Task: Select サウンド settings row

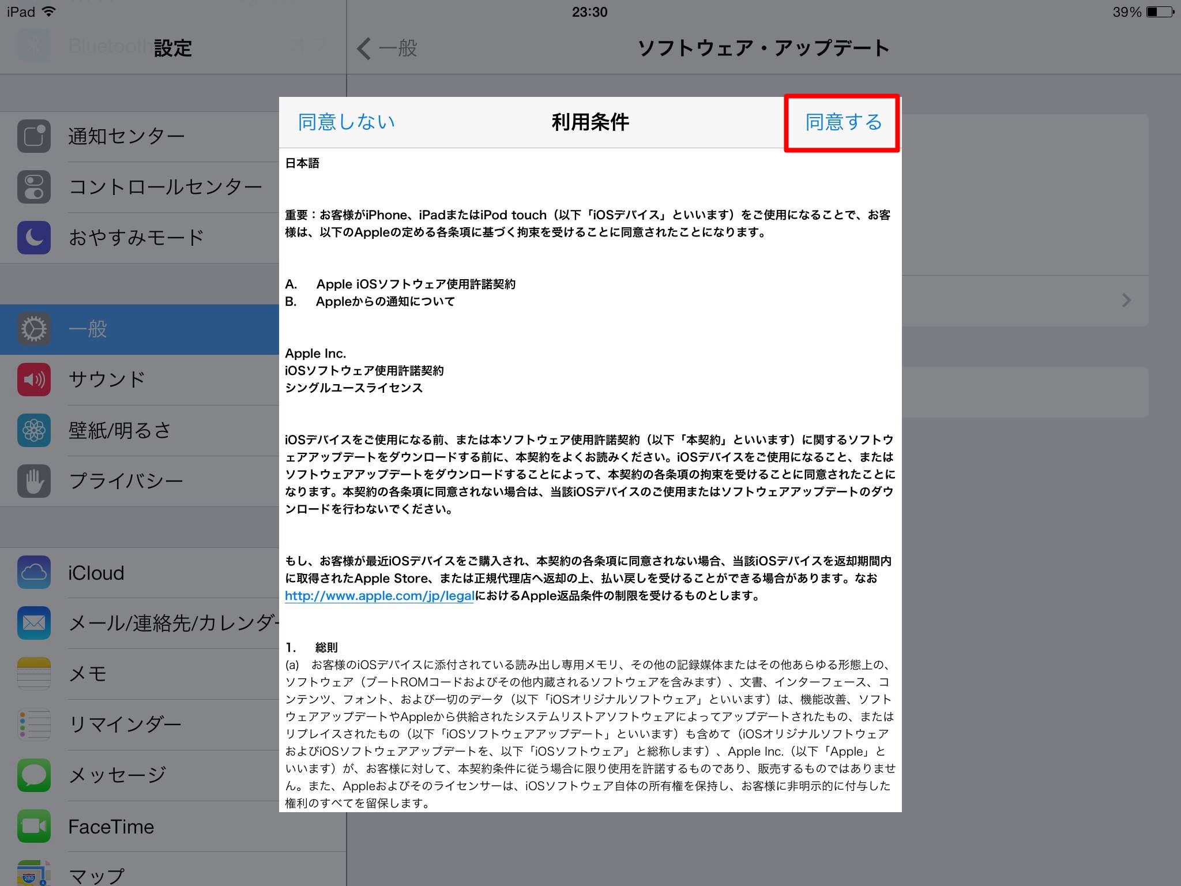Action: pyautogui.click(x=140, y=380)
